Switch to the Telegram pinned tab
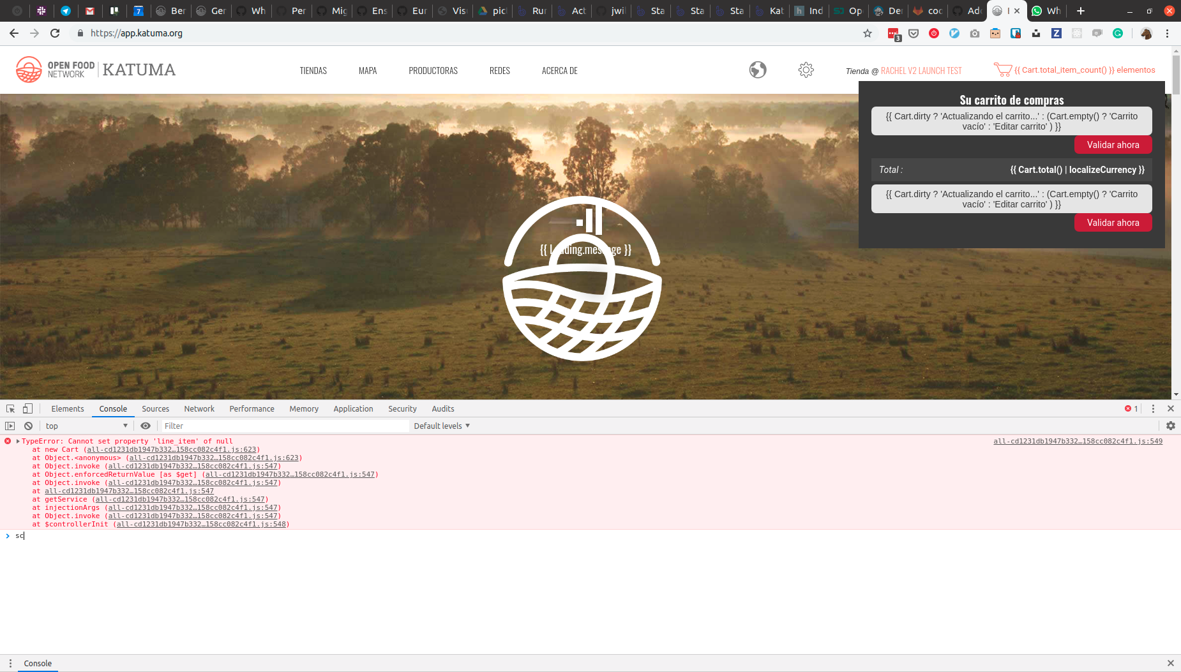Viewport: 1181px width, 672px height. pyautogui.click(x=66, y=11)
